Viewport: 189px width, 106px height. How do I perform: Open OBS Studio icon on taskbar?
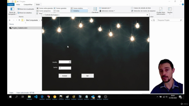pyautogui.click(x=106, y=97)
